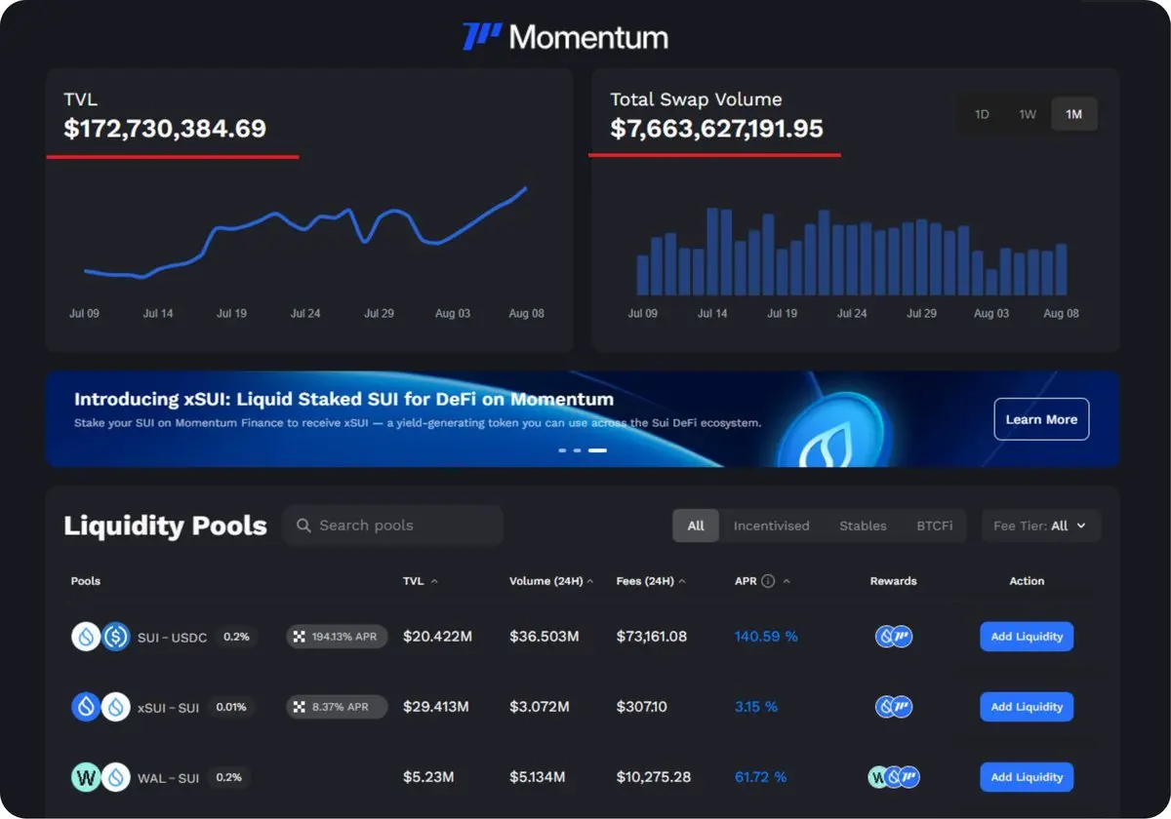Click the 140.59 % APR value
The image size is (1171, 819).
(x=766, y=637)
